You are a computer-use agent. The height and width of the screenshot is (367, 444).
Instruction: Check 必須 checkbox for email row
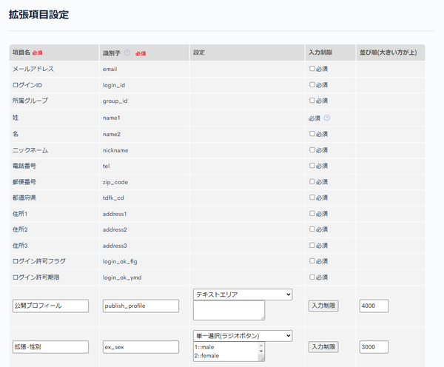pyautogui.click(x=312, y=69)
